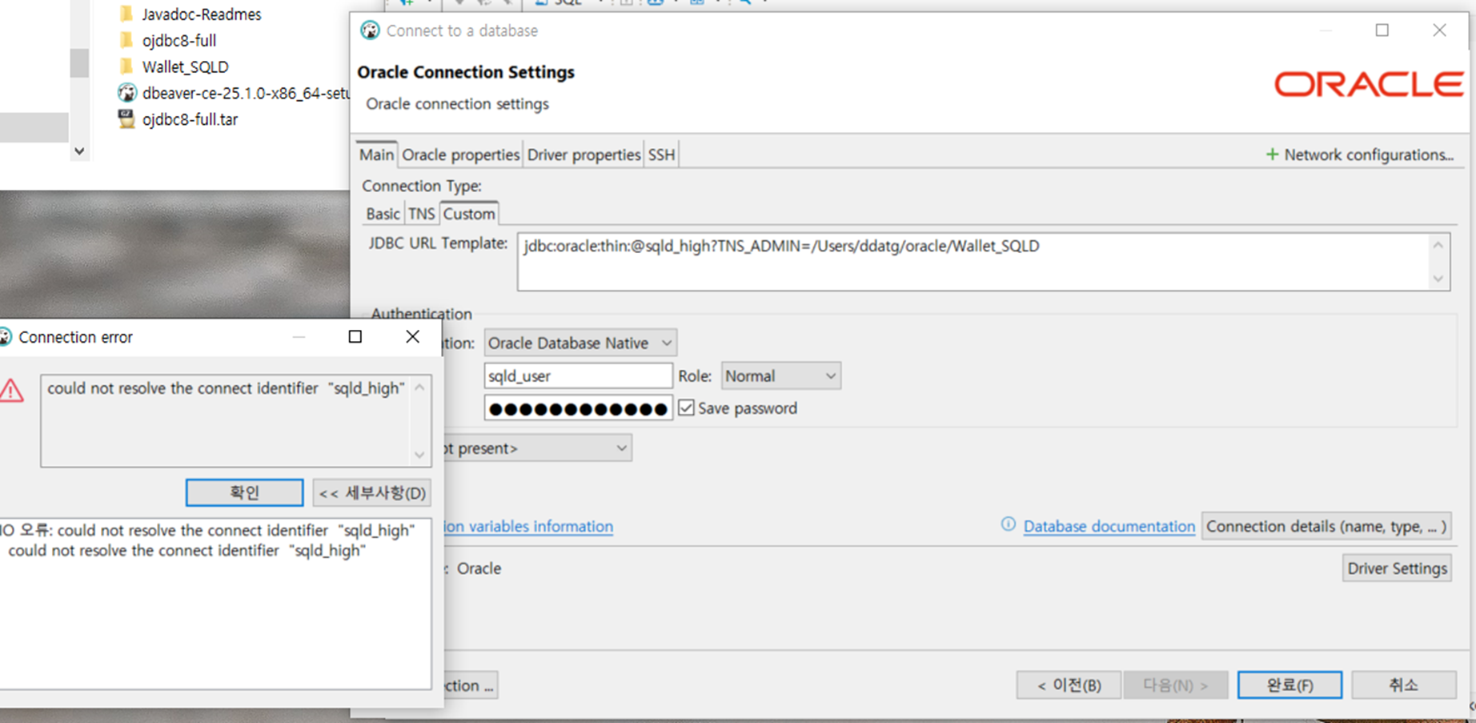Click the DBeaver icon in Connect dialog title
Screen dimensions: 1476x723
tap(370, 30)
